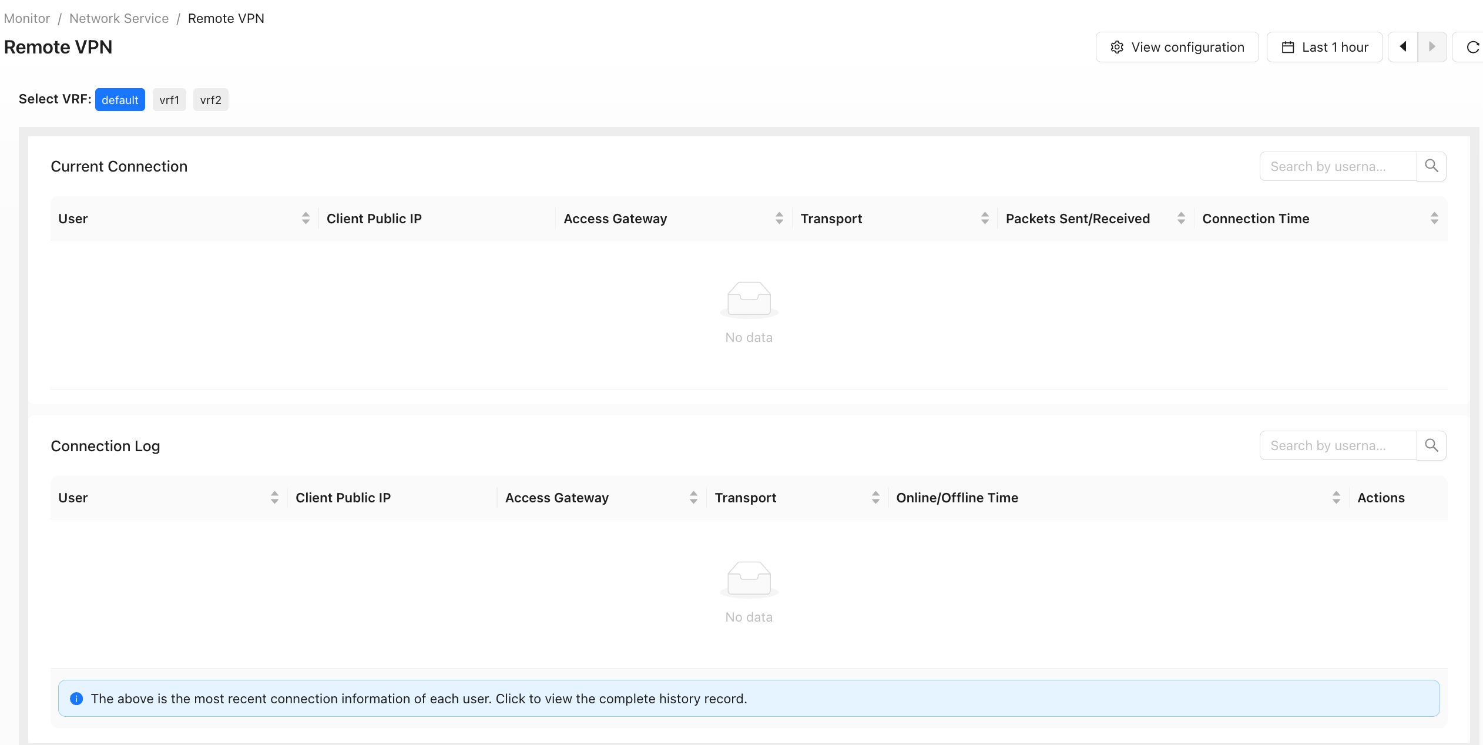Viewport: 1483px width, 745px height.
Task: Open the View configuration page
Action: [1177, 47]
